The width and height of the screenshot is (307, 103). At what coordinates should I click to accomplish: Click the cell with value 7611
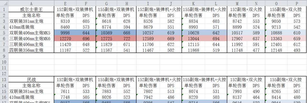(65, 91)
